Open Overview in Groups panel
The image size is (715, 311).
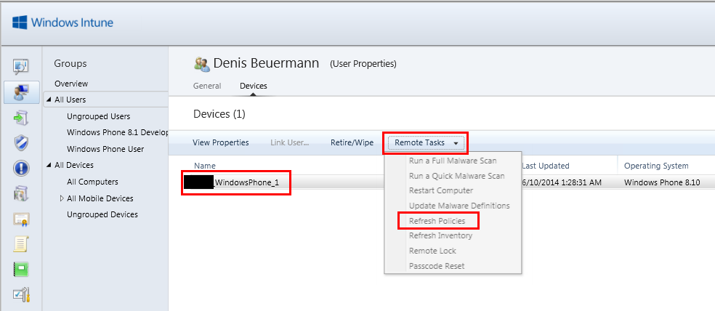[x=71, y=84]
